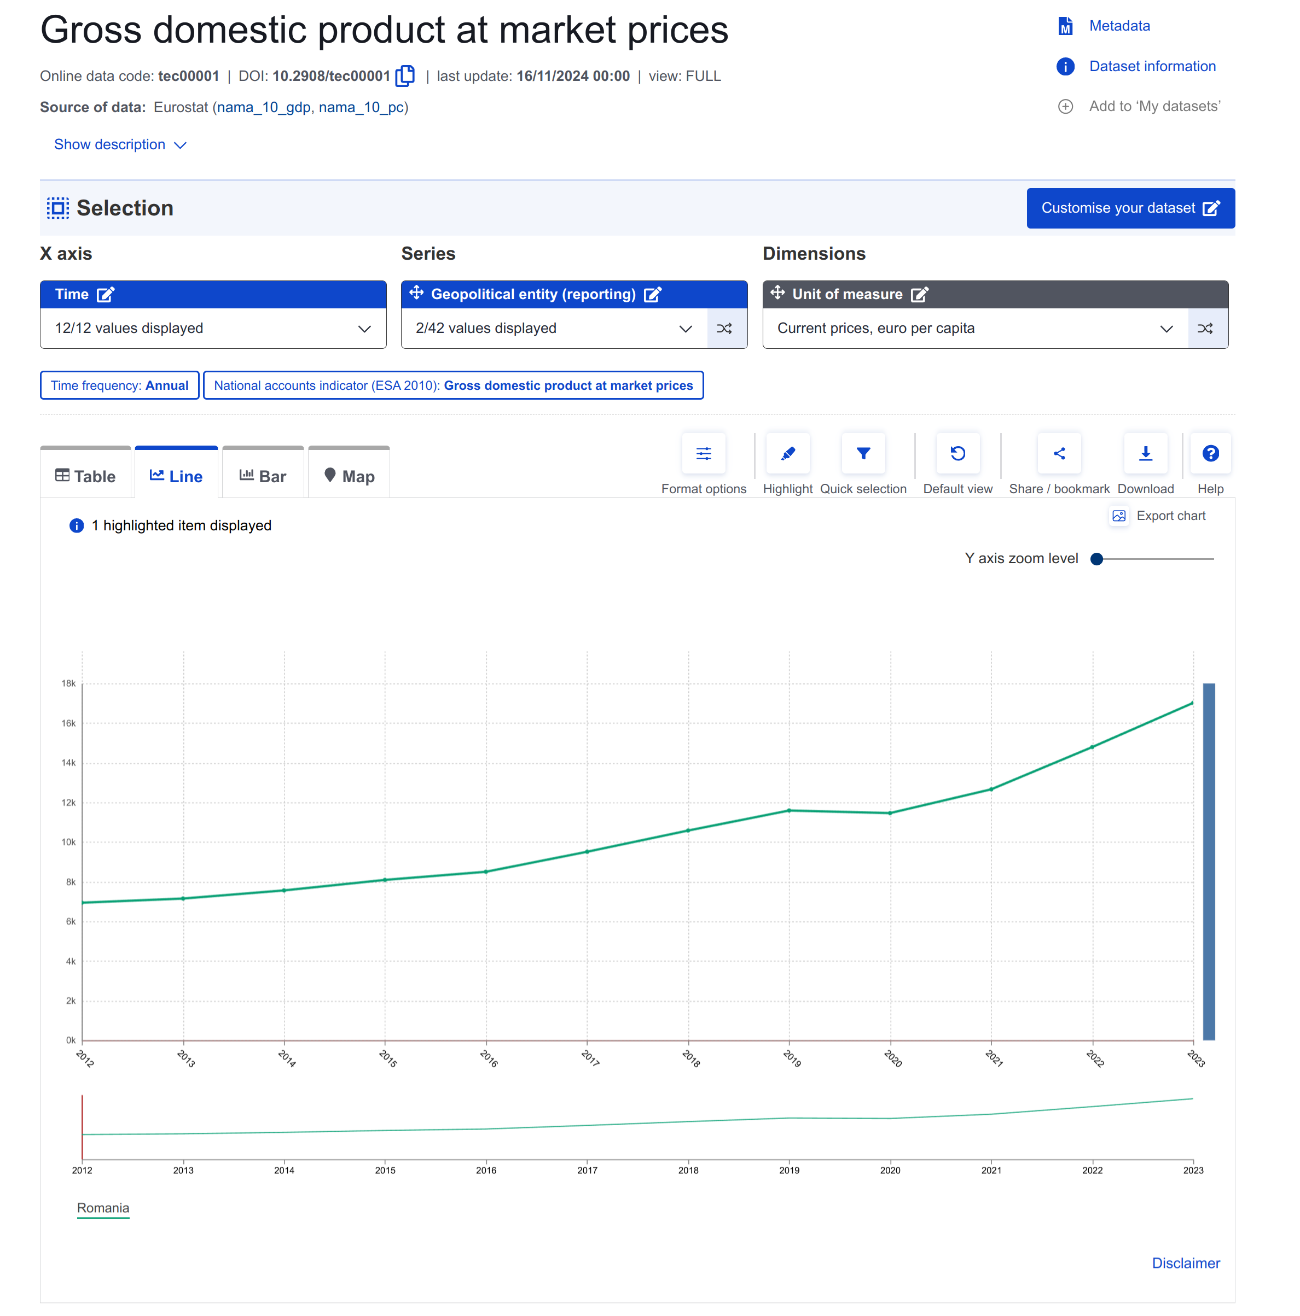Viewport: 1300px width, 1316px height.
Task: Copy the DOI using the copy icon
Action: tap(405, 75)
